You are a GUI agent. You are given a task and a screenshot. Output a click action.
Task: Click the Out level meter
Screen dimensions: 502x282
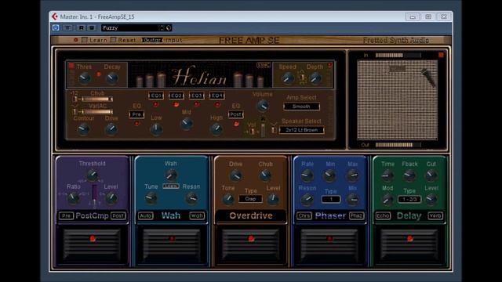point(398,145)
